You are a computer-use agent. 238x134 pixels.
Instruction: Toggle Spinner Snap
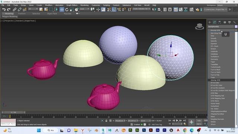point(124,10)
